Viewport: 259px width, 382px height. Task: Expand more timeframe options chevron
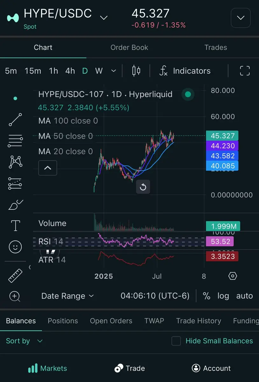[x=114, y=71]
